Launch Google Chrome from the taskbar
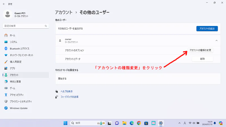This screenshot has width=226, height=127. coord(139,123)
